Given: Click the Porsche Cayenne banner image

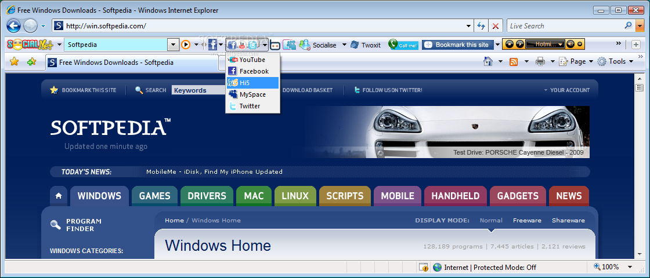Looking at the screenshot, I should (x=447, y=132).
